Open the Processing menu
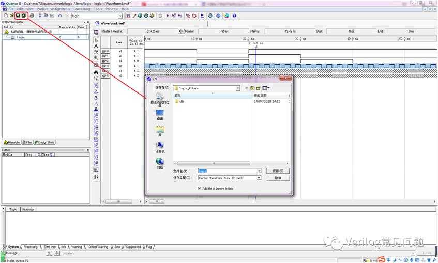The width and height of the screenshot is (438, 263). pyautogui.click(x=82, y=9)
